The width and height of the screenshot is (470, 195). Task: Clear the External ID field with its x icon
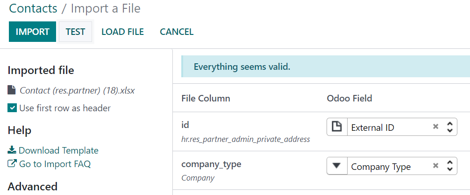tap(435, 127)
